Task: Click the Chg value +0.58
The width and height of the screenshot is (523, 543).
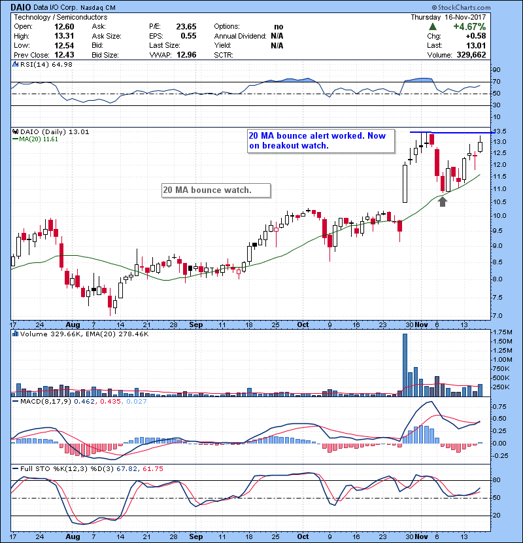Action: (475, 36)
